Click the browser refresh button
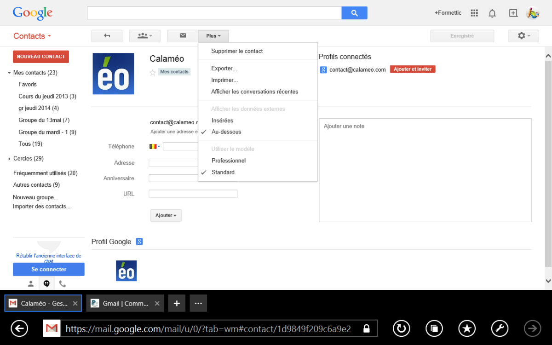 coord(401,328)
